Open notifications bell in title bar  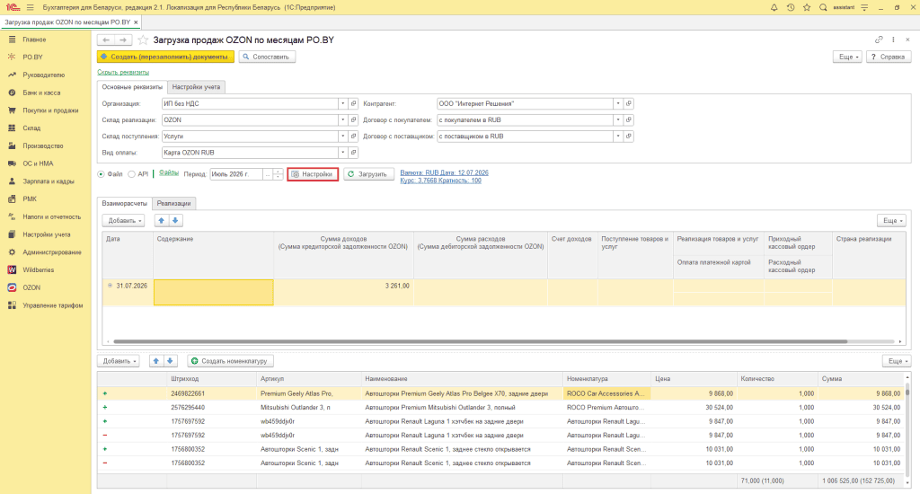point(774,7)
